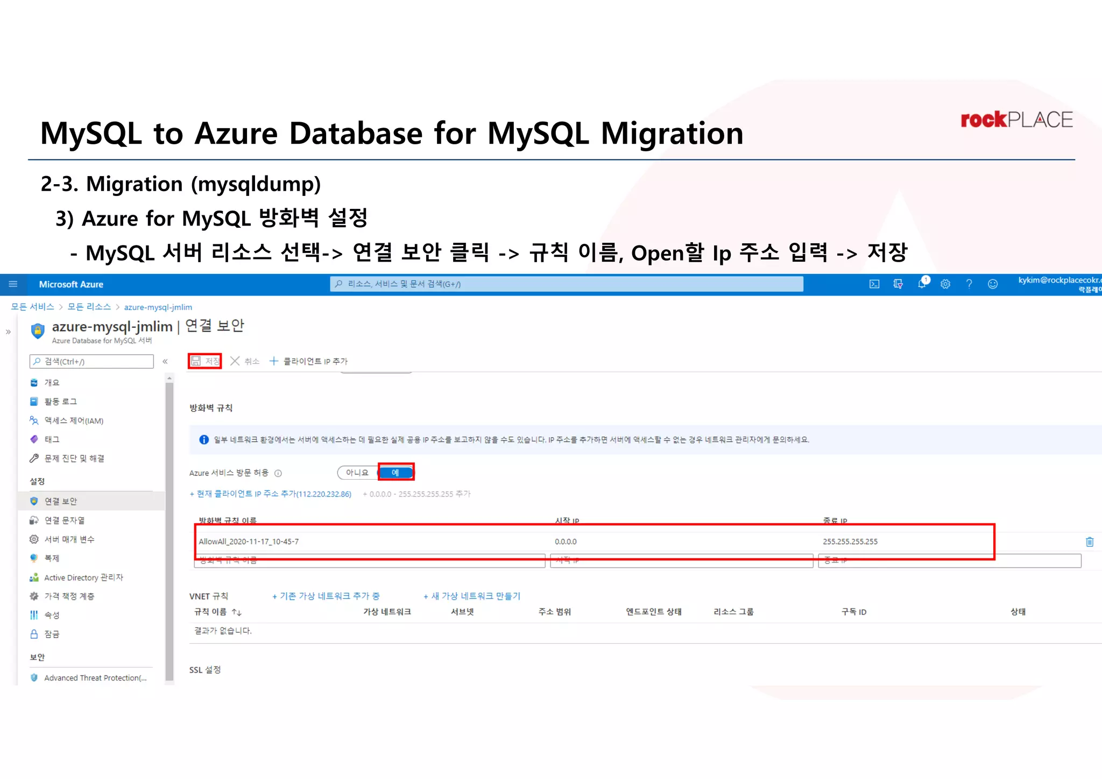
Task: Open Active Directory 관리자 menu item
Action: click(83, 578)
